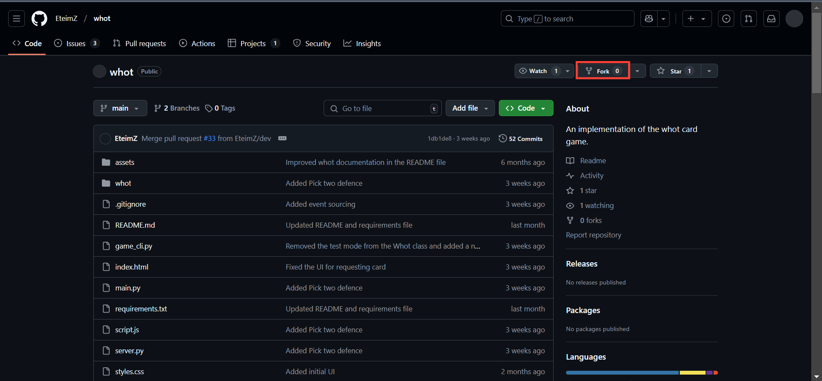Viewport: 822px width, 381px height.
Task: Open the requirements.txt file
Action: pos(141,309)
